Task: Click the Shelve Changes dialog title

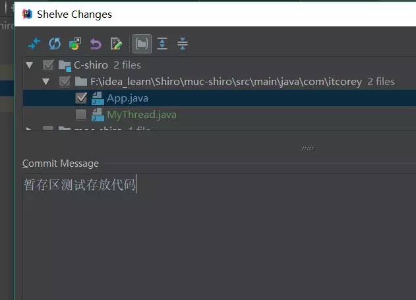Action: (x=74, y=15)
